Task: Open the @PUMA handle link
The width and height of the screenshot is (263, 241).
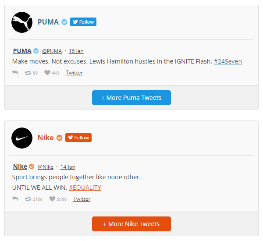Action: coord(52,51)
